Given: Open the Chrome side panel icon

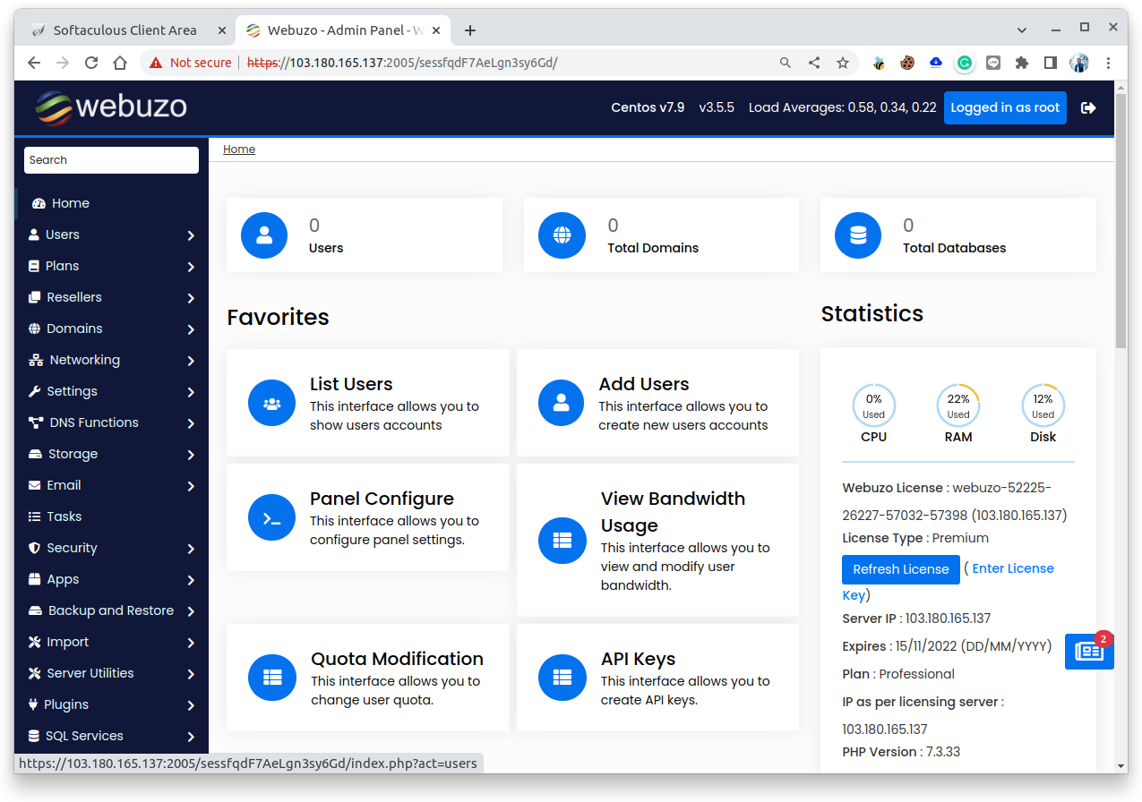Looking at the screenshot, I should [x=1051, y=63].
